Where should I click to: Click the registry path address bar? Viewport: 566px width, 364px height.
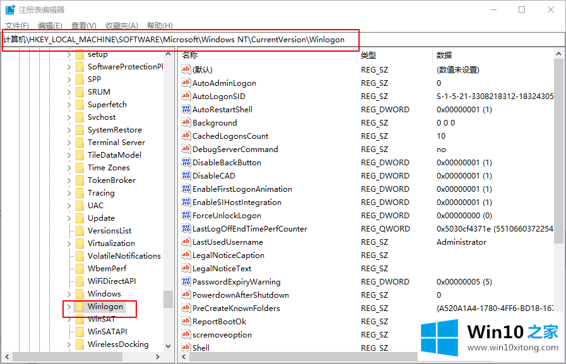[x=283, y=40]
